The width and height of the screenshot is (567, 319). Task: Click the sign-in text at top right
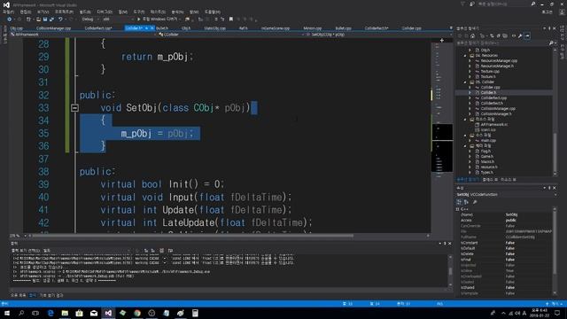pos(548,12)
